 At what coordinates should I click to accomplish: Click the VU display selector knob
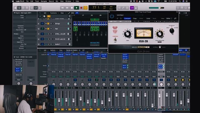172,31
